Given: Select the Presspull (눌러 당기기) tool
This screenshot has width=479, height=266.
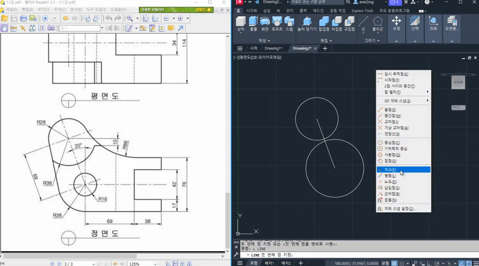Looking at the screenshot, I should pos(306,23).
